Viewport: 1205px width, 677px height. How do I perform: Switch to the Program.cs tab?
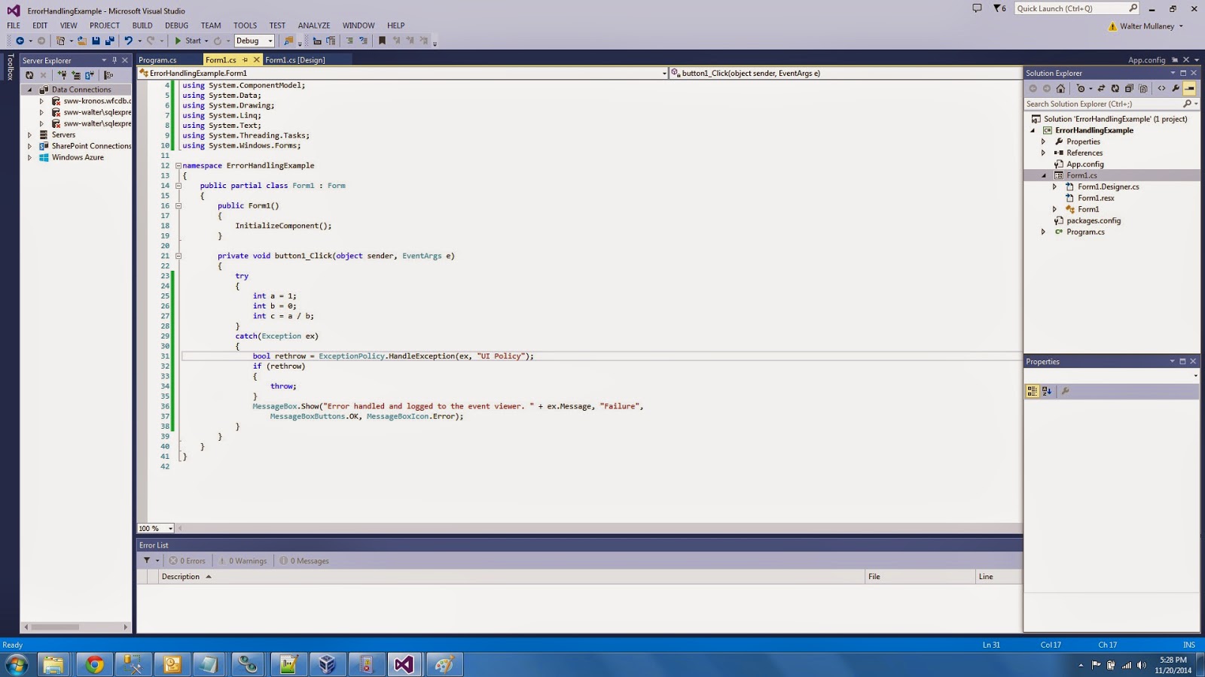pos(157,59)
